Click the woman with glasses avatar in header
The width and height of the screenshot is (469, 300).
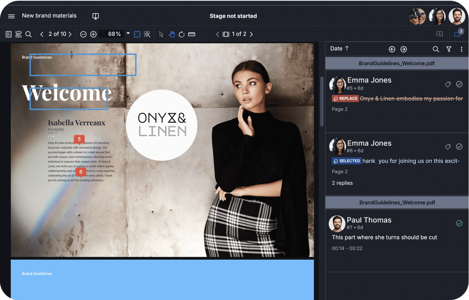tap(437, 16)
